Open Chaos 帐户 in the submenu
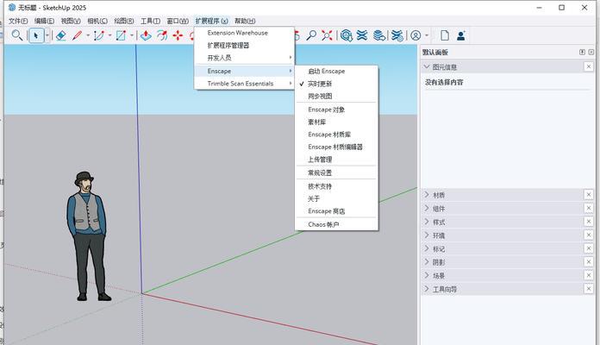This screenshot has height=345, width=600. pos(336,224)
